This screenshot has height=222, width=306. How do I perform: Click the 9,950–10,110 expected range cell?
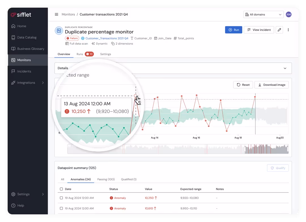coord(188,208)
